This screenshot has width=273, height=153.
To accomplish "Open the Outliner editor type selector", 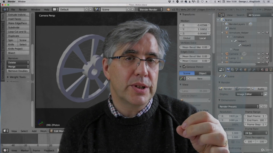I will click(x=221, y=15).
